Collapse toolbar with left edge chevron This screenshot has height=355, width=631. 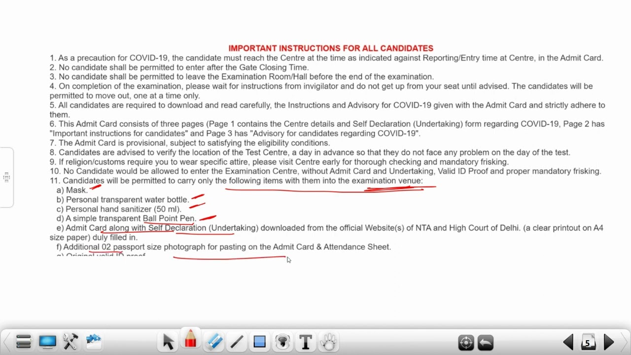6,342
